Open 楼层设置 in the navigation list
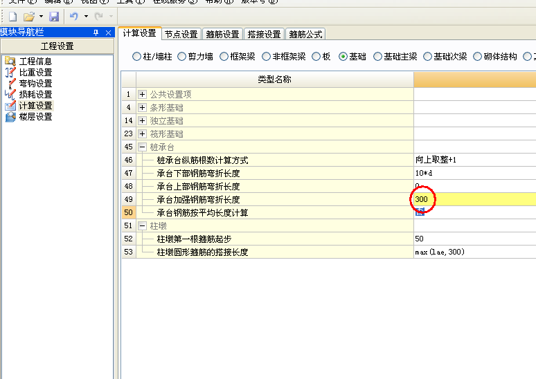The height and width of the screenshot is (379, 536). (x=35, y=117)
